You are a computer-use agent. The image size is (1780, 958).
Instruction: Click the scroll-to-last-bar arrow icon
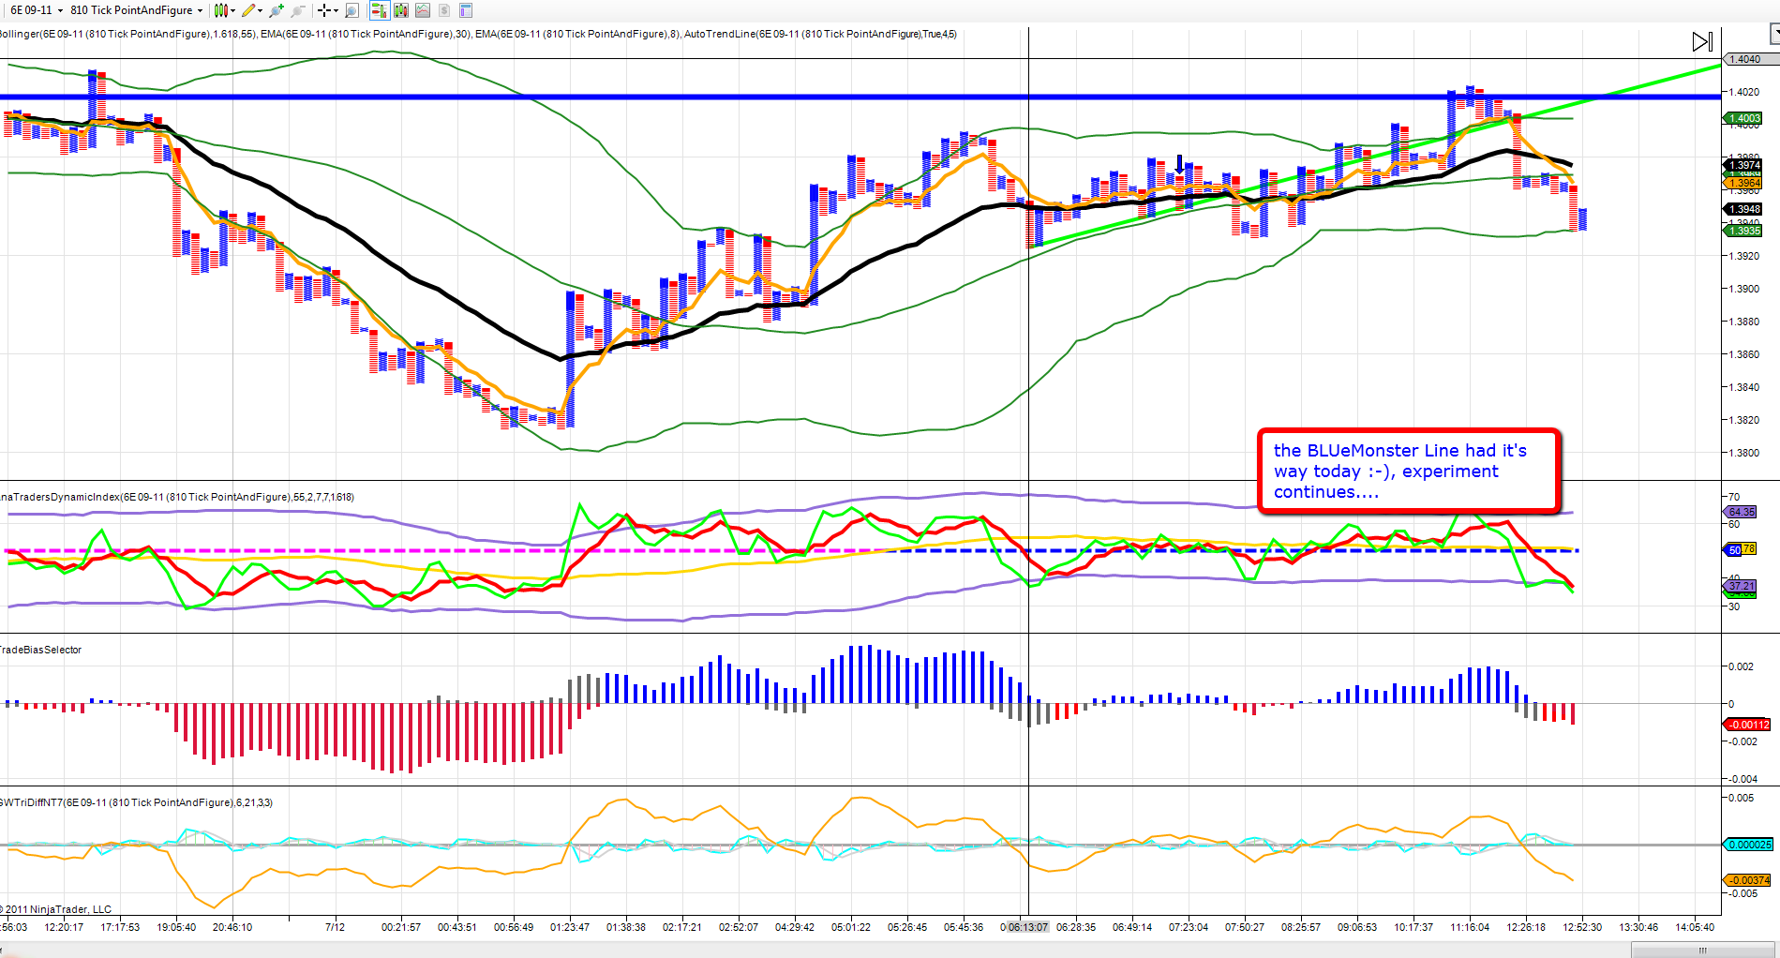[1702, 41]
